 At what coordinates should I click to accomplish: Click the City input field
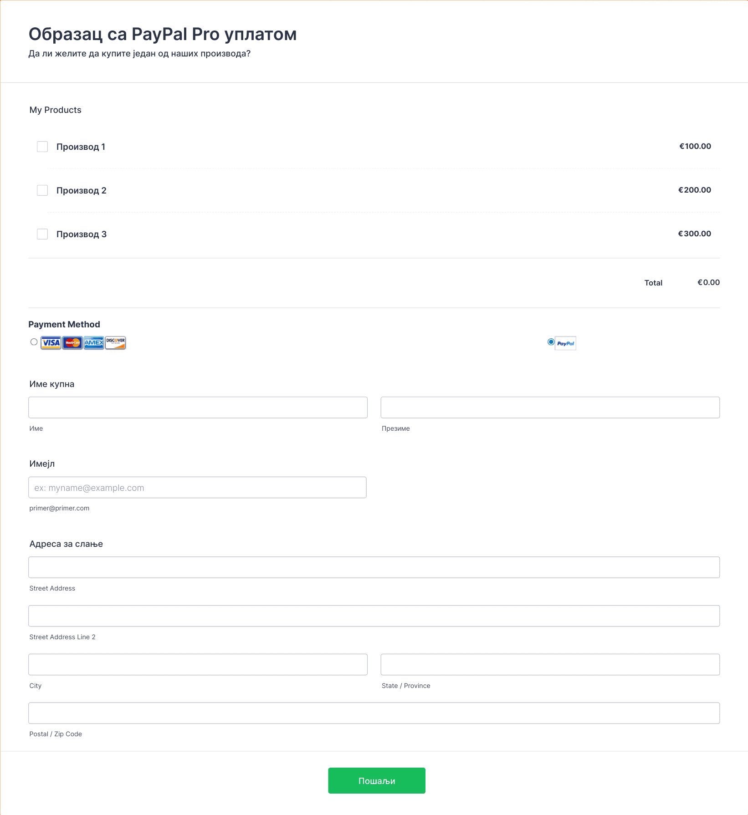tap(198, 665)
